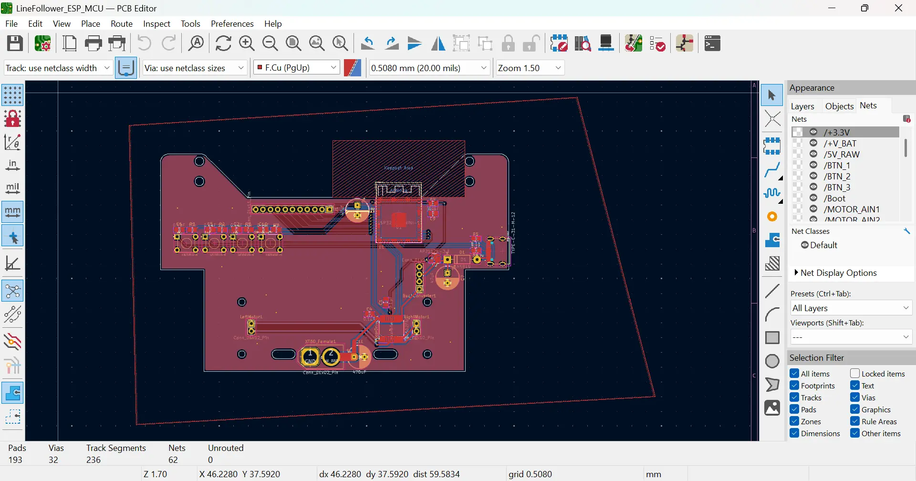Switch units to mils

12,188
